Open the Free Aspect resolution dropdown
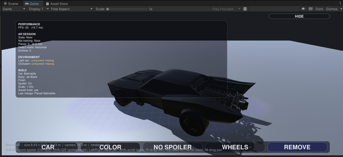The image size is (343, 157). [72, 9]
